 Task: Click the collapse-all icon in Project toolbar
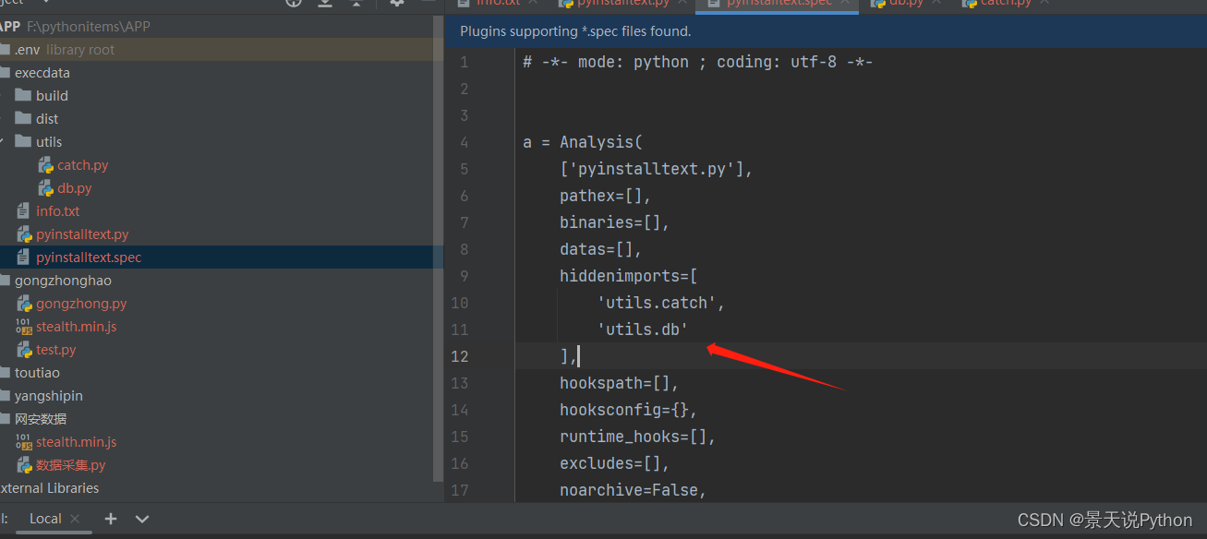[x=356, y=5]
